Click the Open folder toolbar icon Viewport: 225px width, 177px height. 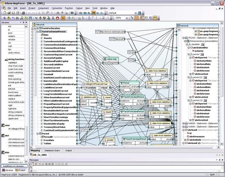9,13
